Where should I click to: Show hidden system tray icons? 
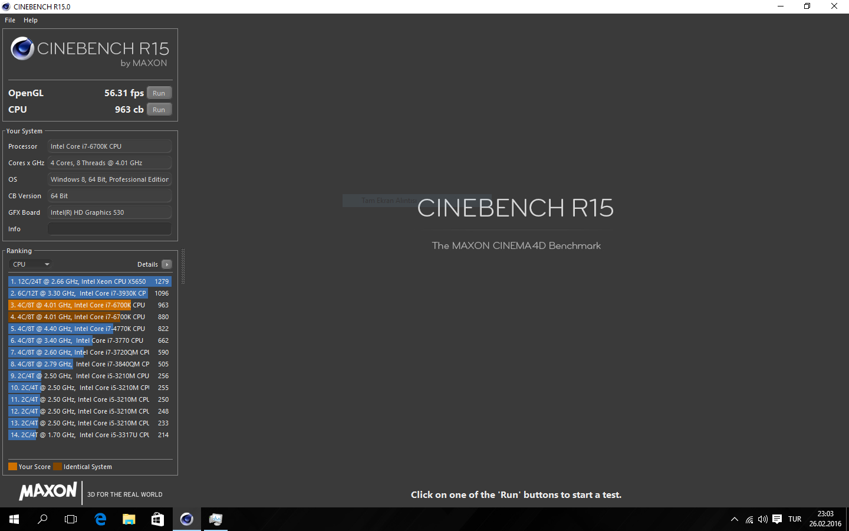coord(734,519)
